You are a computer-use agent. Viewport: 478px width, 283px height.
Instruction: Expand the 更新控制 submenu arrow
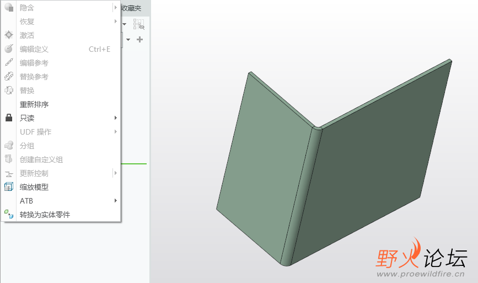click(x=116, y=173)
